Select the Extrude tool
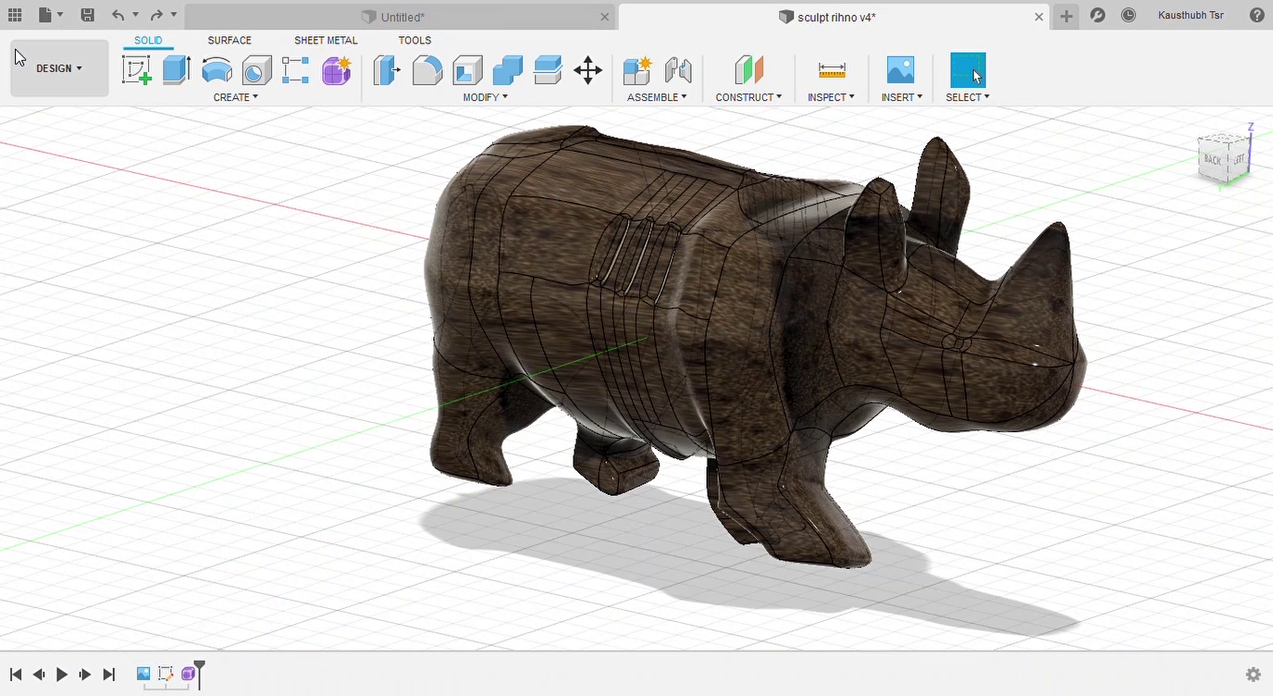 tap(177, 70)
